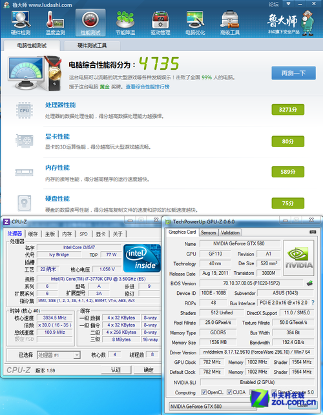
Task: Click the CPU-Z title bar icon
Action: click(x=6, y=221)
